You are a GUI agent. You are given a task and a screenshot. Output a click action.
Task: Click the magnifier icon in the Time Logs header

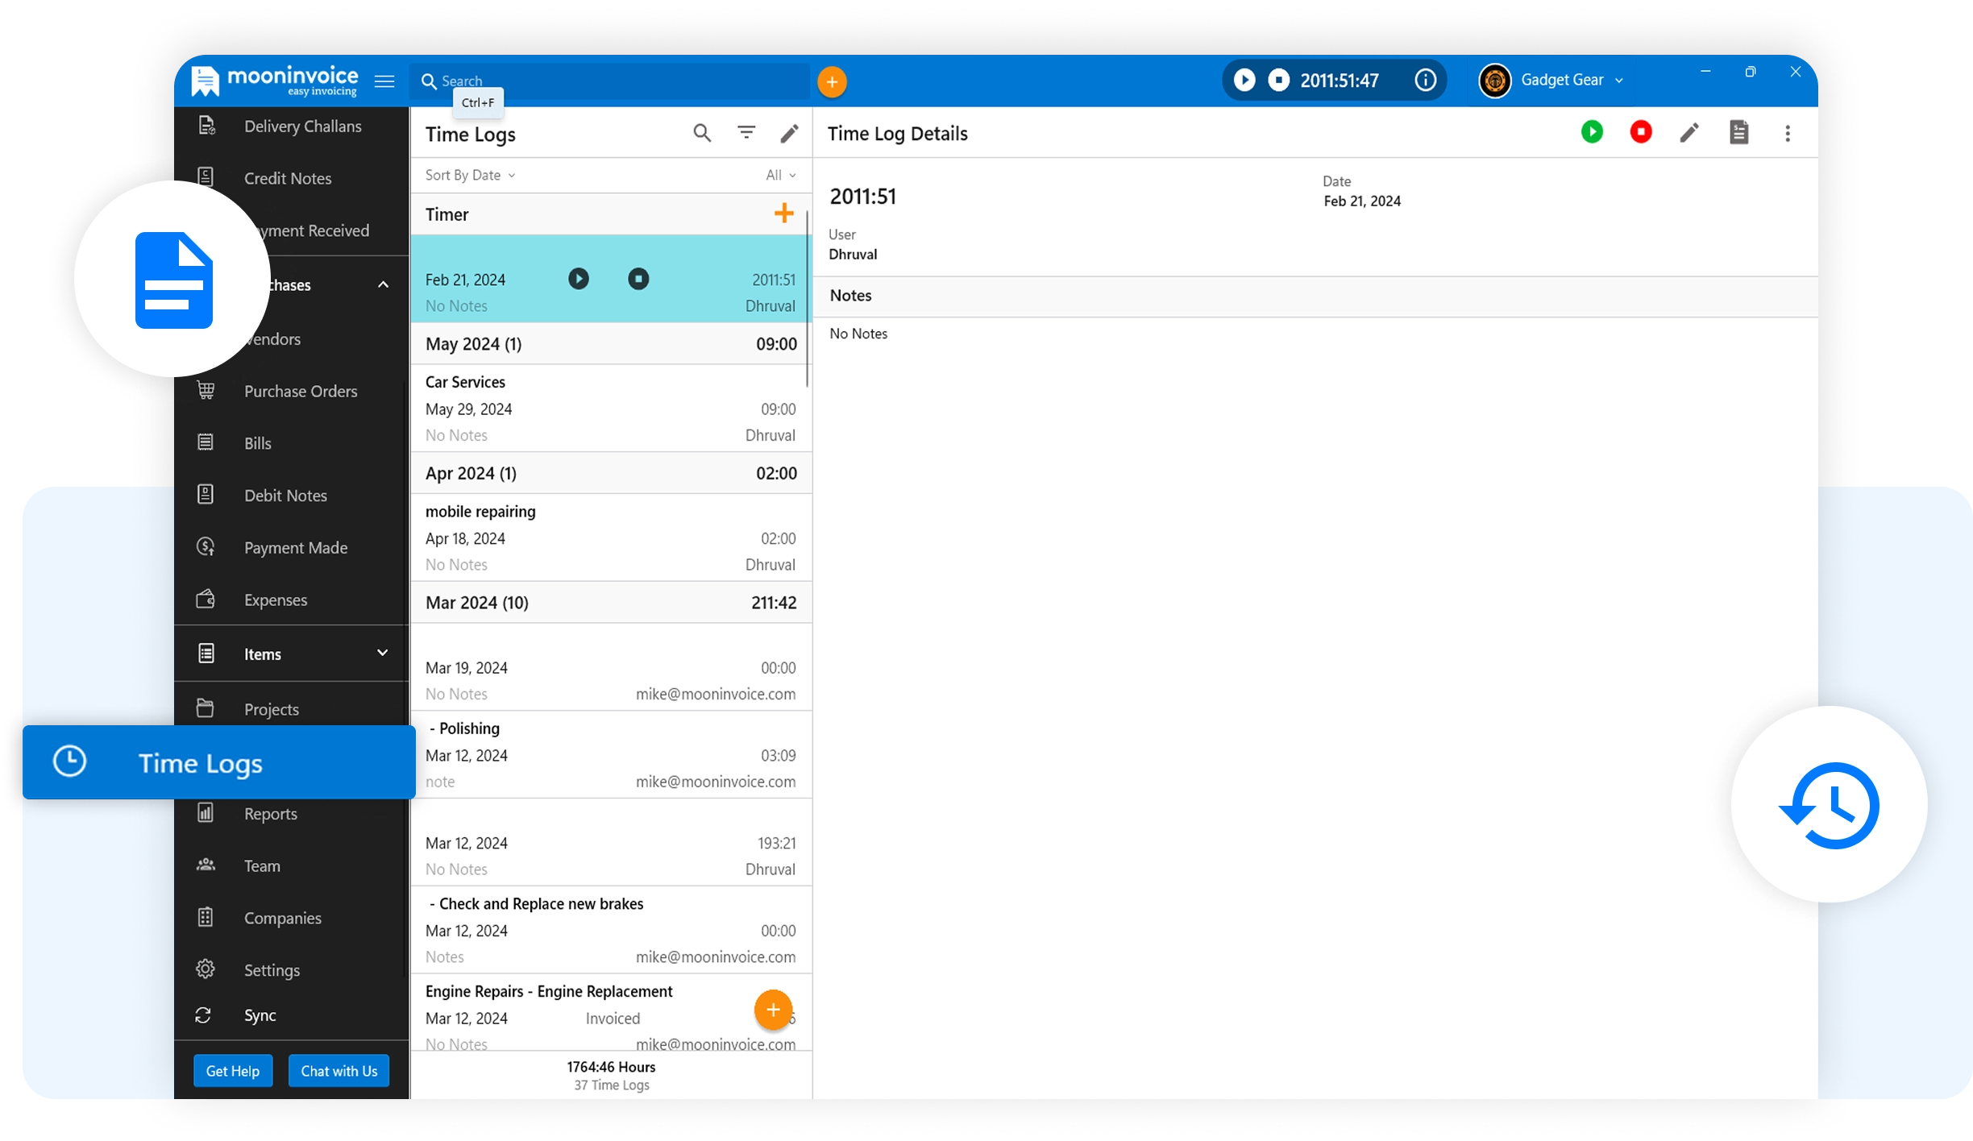[x=702, y=134]
